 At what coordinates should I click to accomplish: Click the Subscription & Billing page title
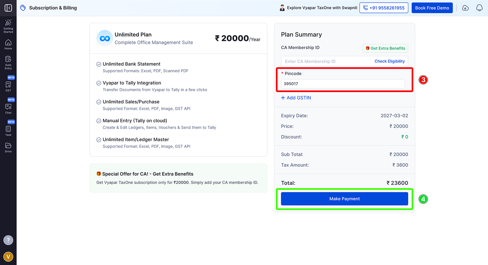coord(53,8)
